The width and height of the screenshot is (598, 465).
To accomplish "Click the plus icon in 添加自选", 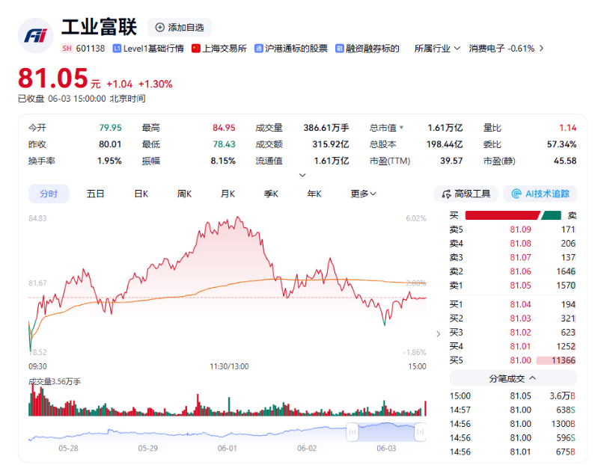I will tap(160, 28).
